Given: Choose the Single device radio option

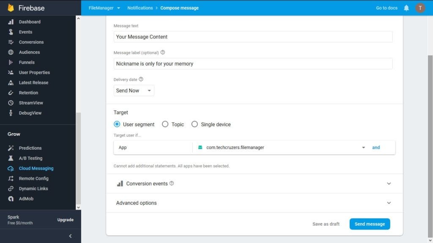Looking at the screenshot, I should tap(195, 124).
